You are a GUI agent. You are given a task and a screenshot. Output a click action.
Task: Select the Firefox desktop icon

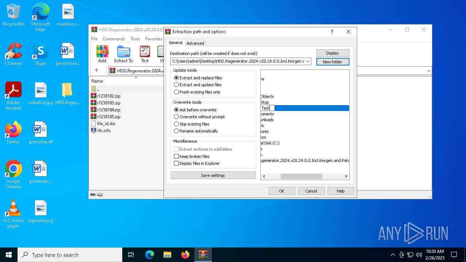(x=13, y=133)
